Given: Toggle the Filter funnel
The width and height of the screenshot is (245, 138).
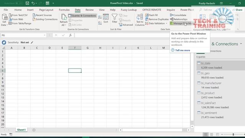Looking at the screenshot, I should point(114,18).
